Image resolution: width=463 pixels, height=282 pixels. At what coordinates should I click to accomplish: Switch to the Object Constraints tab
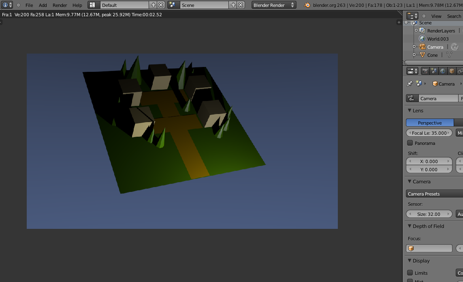click(460, 71)
